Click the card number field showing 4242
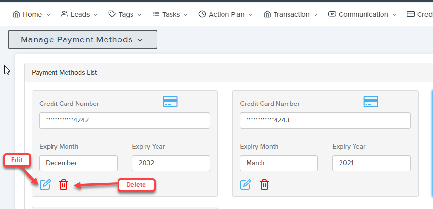Viewport: 433px width, 209px height. pyautogui.click(x=125, y=120)
